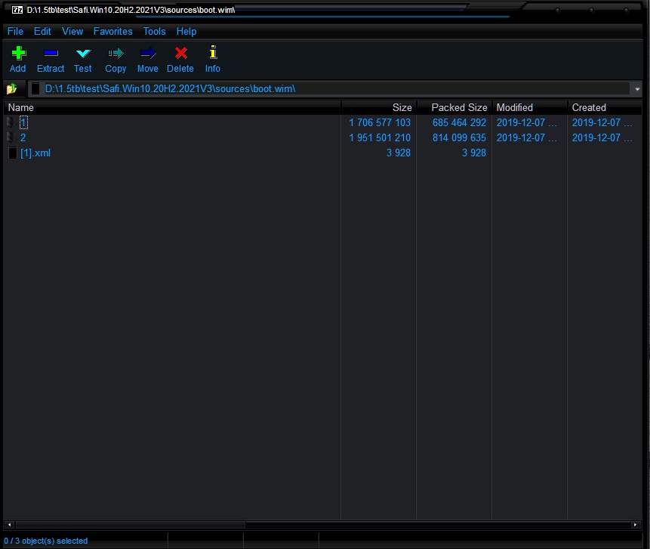The width and height of the screenshot is (650, 549).
Task: Click the Add toolbar icon
Action: [x=18, y=53]
